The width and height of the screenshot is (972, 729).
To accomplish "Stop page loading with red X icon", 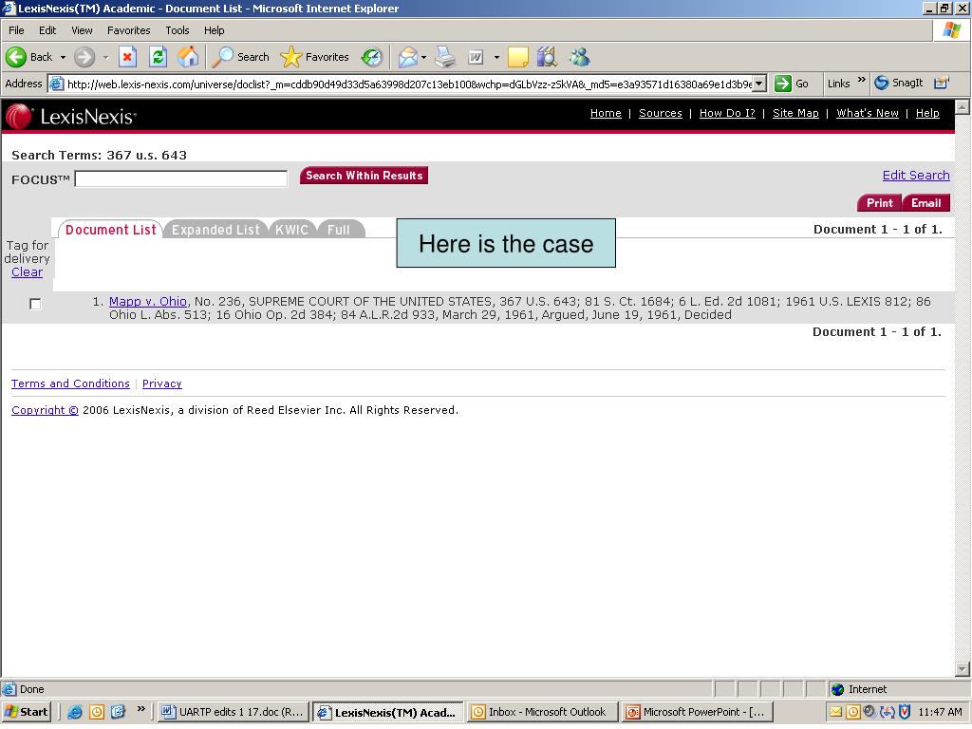I will click(127, 57).
